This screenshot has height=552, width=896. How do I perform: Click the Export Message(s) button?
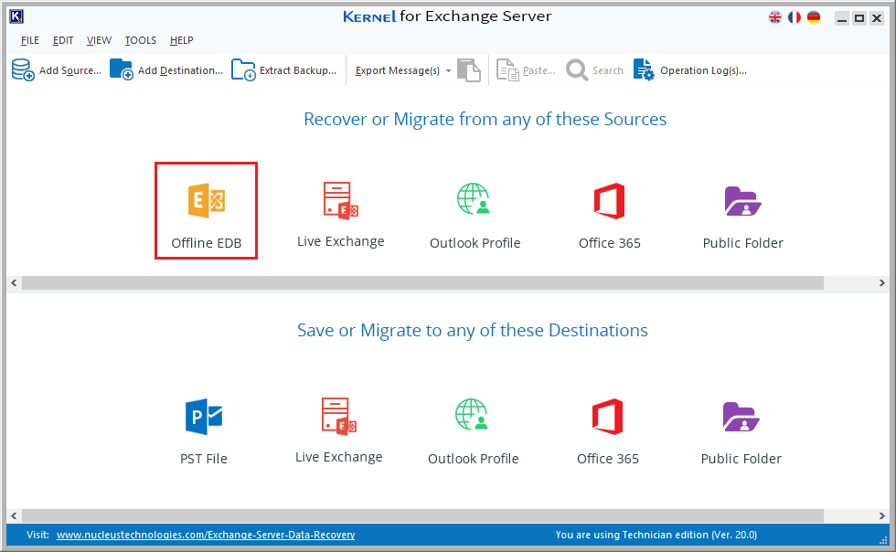point(398,70)
